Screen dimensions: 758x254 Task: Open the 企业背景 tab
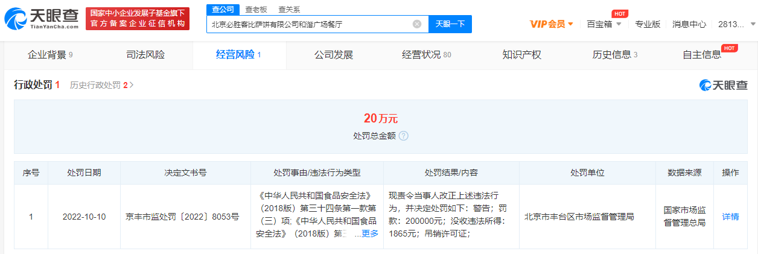pos(50,55)
